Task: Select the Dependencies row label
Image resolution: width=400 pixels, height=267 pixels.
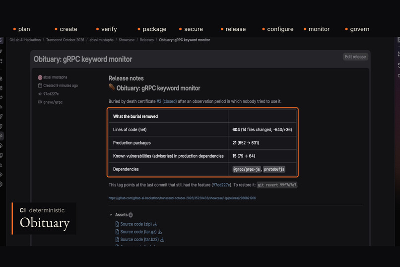Action: tap(126, 169)
